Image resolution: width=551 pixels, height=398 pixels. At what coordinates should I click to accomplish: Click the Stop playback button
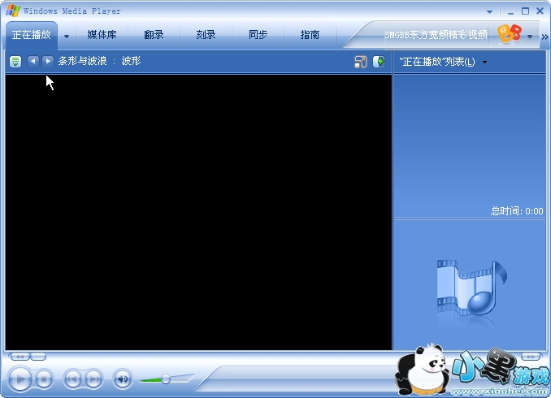(x=44, y=379)
